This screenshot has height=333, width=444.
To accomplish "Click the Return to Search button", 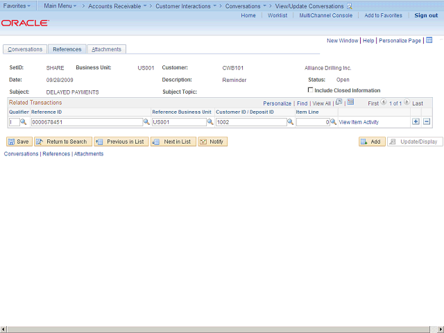I will pos(63,142).
